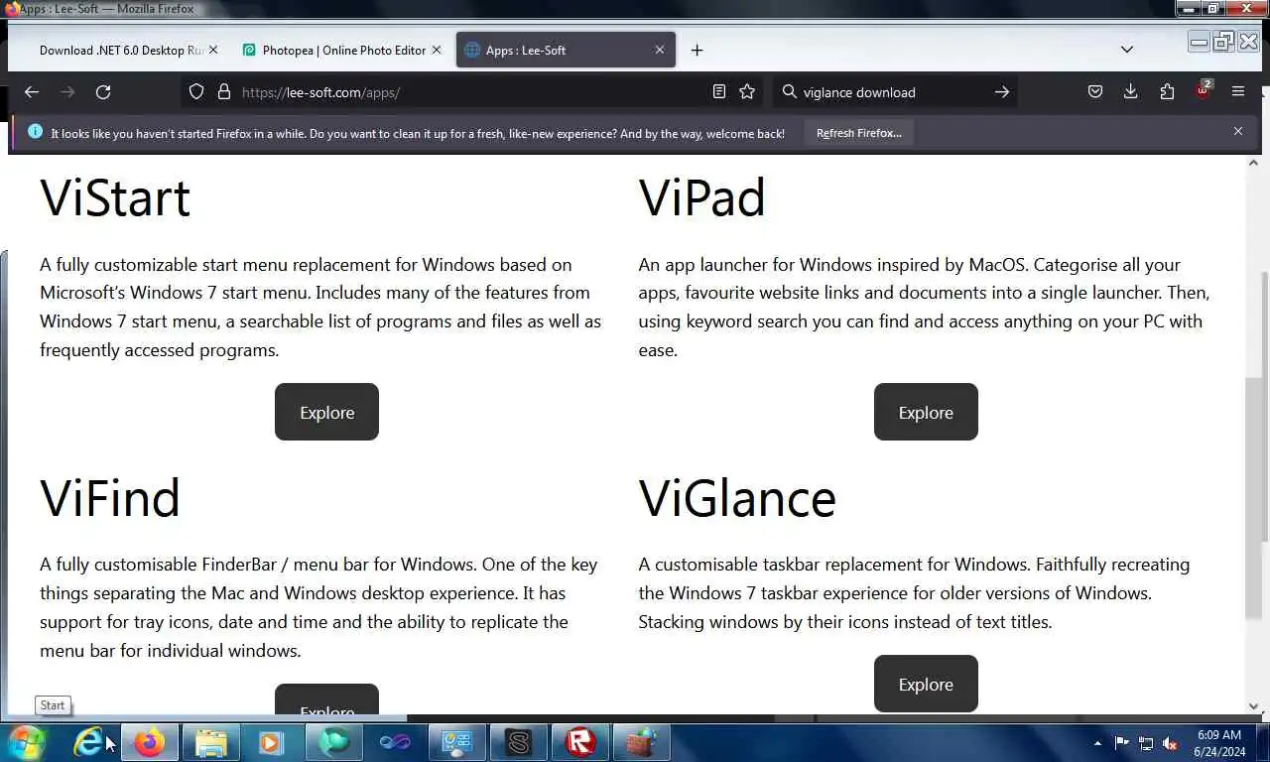Viewport: 1270px width, 762px height.
Task: Open Action Center flag icon
Action: [1122, 743]
